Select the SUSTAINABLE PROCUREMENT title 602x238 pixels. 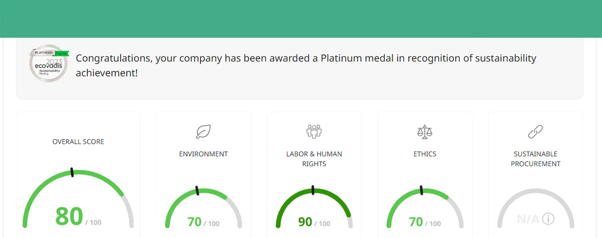[535, 159]
